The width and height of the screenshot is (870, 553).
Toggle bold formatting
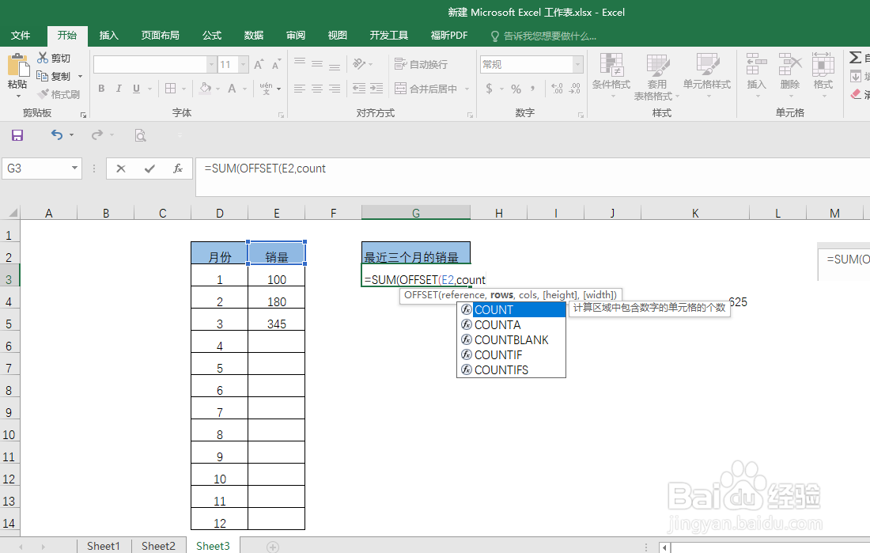pos(101,89)
